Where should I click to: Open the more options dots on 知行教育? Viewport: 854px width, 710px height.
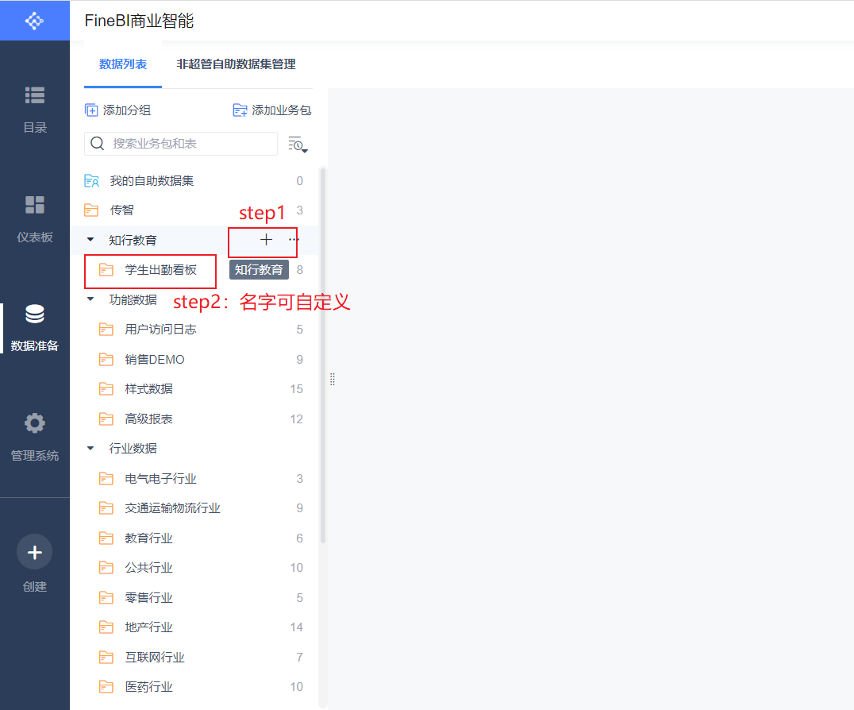[294, 239]
